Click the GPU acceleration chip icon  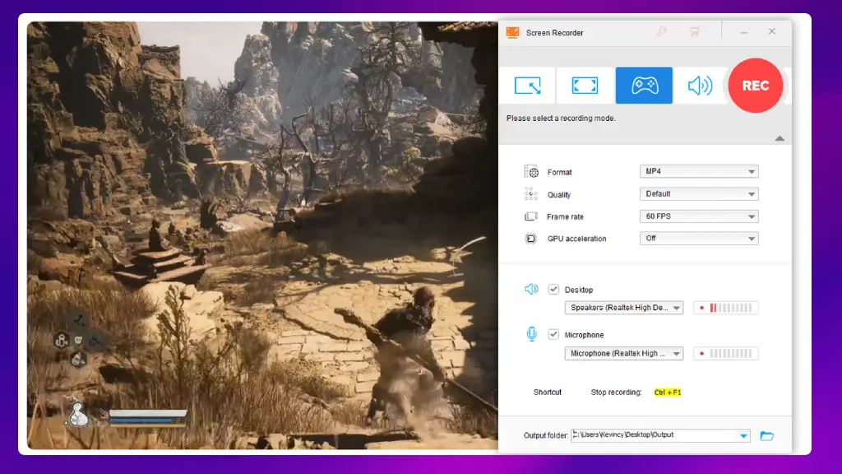point(530,239)
